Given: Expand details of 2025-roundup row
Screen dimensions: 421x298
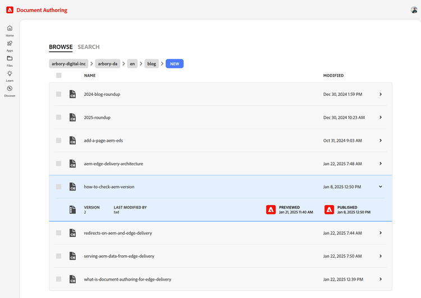Looking at the screenshot, I should click(x=381, y=117).
